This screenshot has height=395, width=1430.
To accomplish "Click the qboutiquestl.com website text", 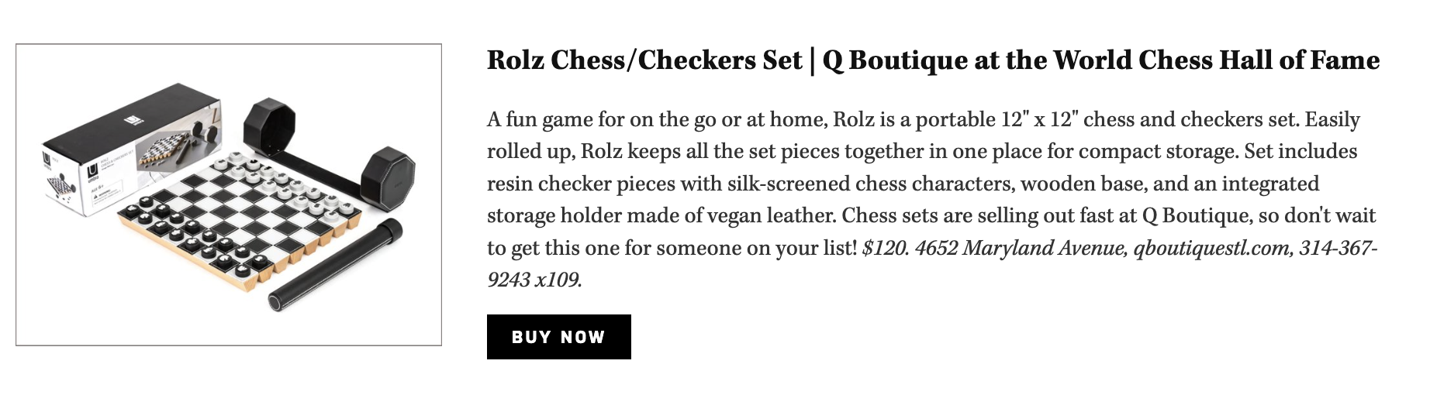I will [1210, 248].
